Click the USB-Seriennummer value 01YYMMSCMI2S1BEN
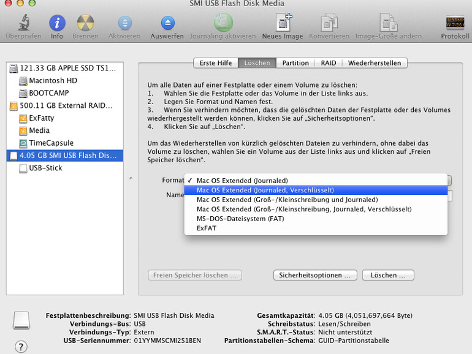The height and width of the screenshot is (354, 472). point(167,341)
